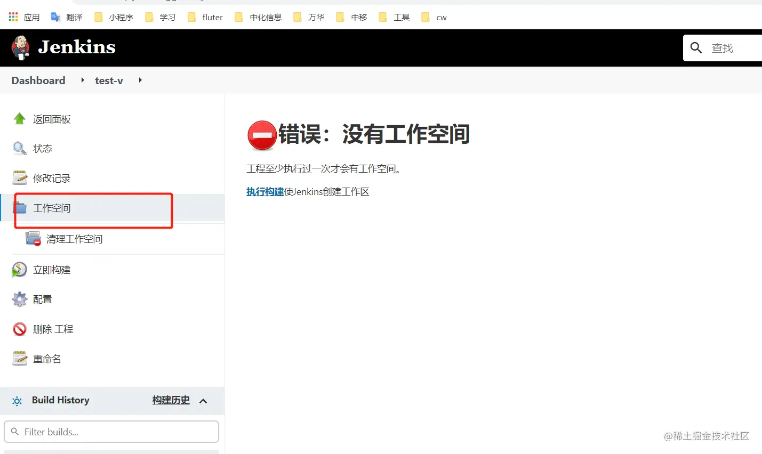Click the magnifying glass icon beside 状态

click(x=20, y=148)
